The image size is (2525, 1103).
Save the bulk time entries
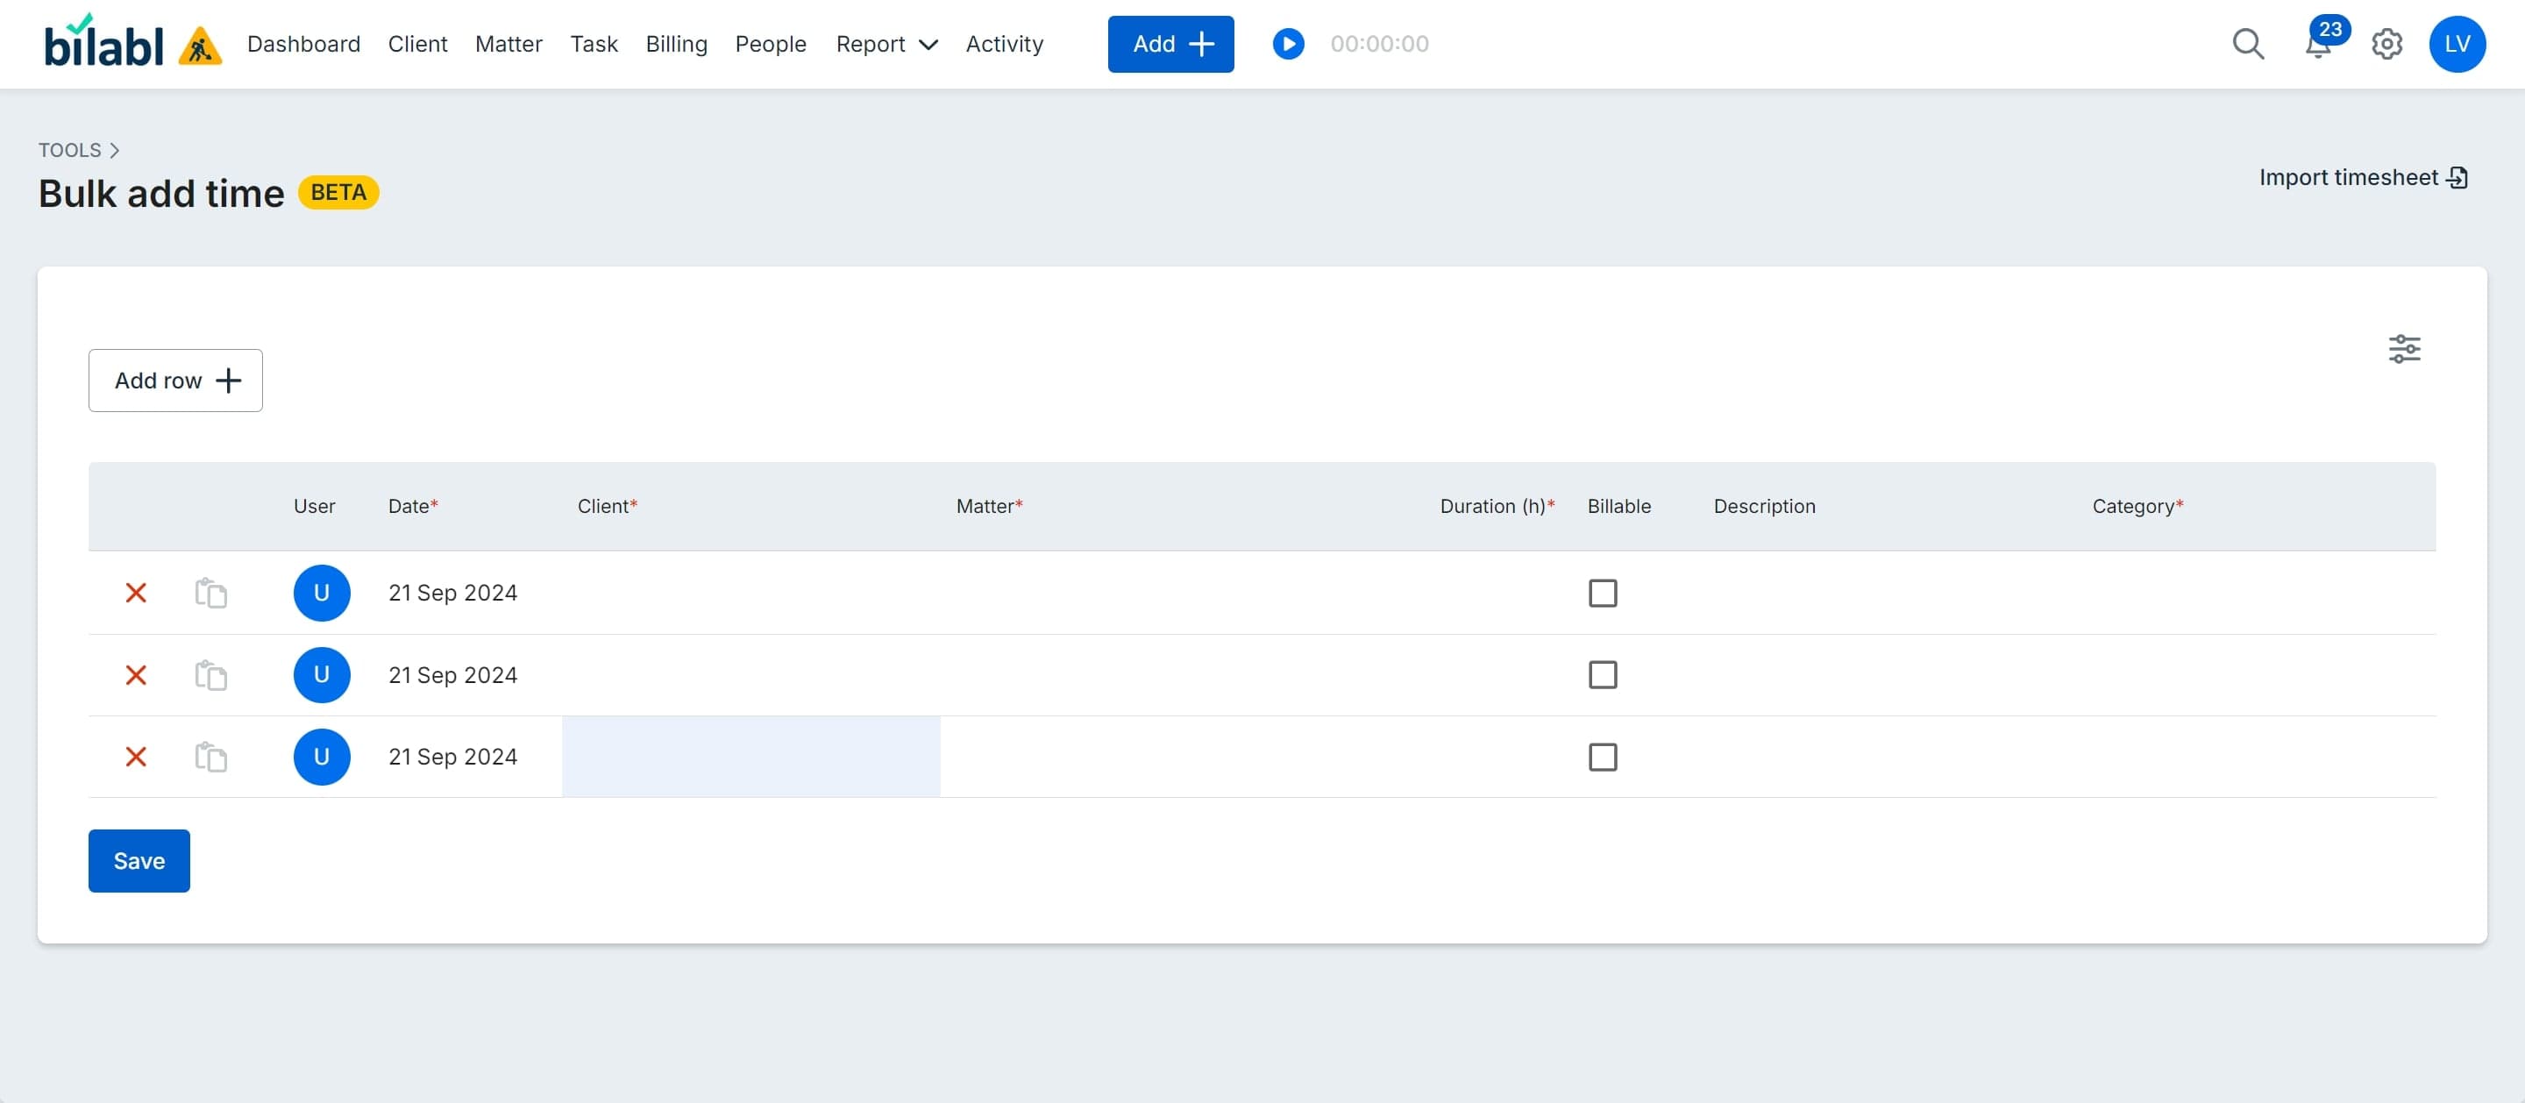click(139, 861)
